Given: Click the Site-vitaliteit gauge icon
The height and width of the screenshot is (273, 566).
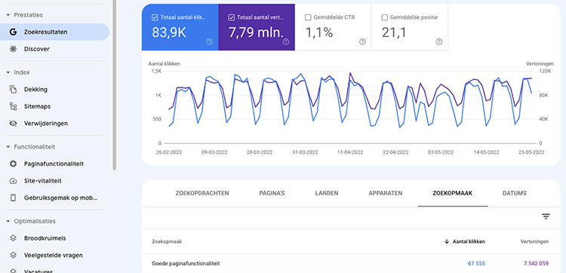Looking at the screenshot, I should pyautogui.click(x=13, y=181).
